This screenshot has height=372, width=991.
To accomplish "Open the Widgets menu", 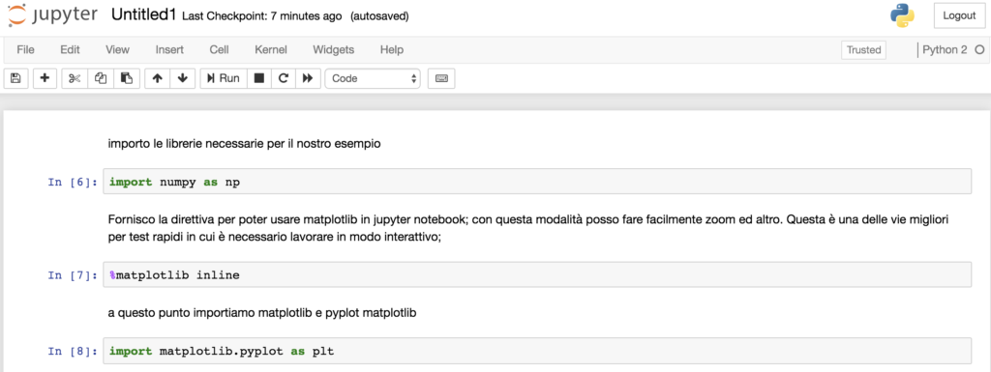I will coord(333,50).
